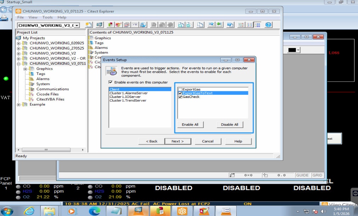Image resolution: width=358 pixels, height=216 pixels.
Task: Open the Tools menu
Action: 47,17
